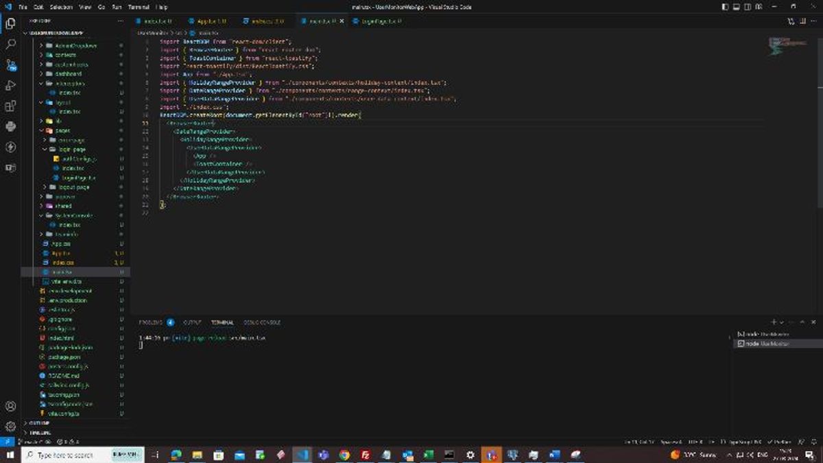The height and width of the screenshot is (463, 823).
Task: Close the active main.tsx editor tab
Action: tap(342, 21)
